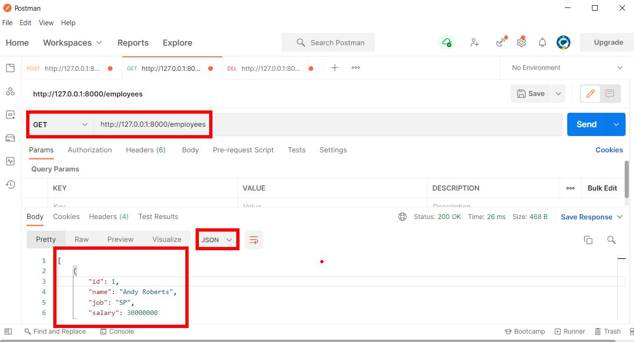634x342 pixels.
Task: Click the capture requests satellite icon
Action: pos(501,42)
